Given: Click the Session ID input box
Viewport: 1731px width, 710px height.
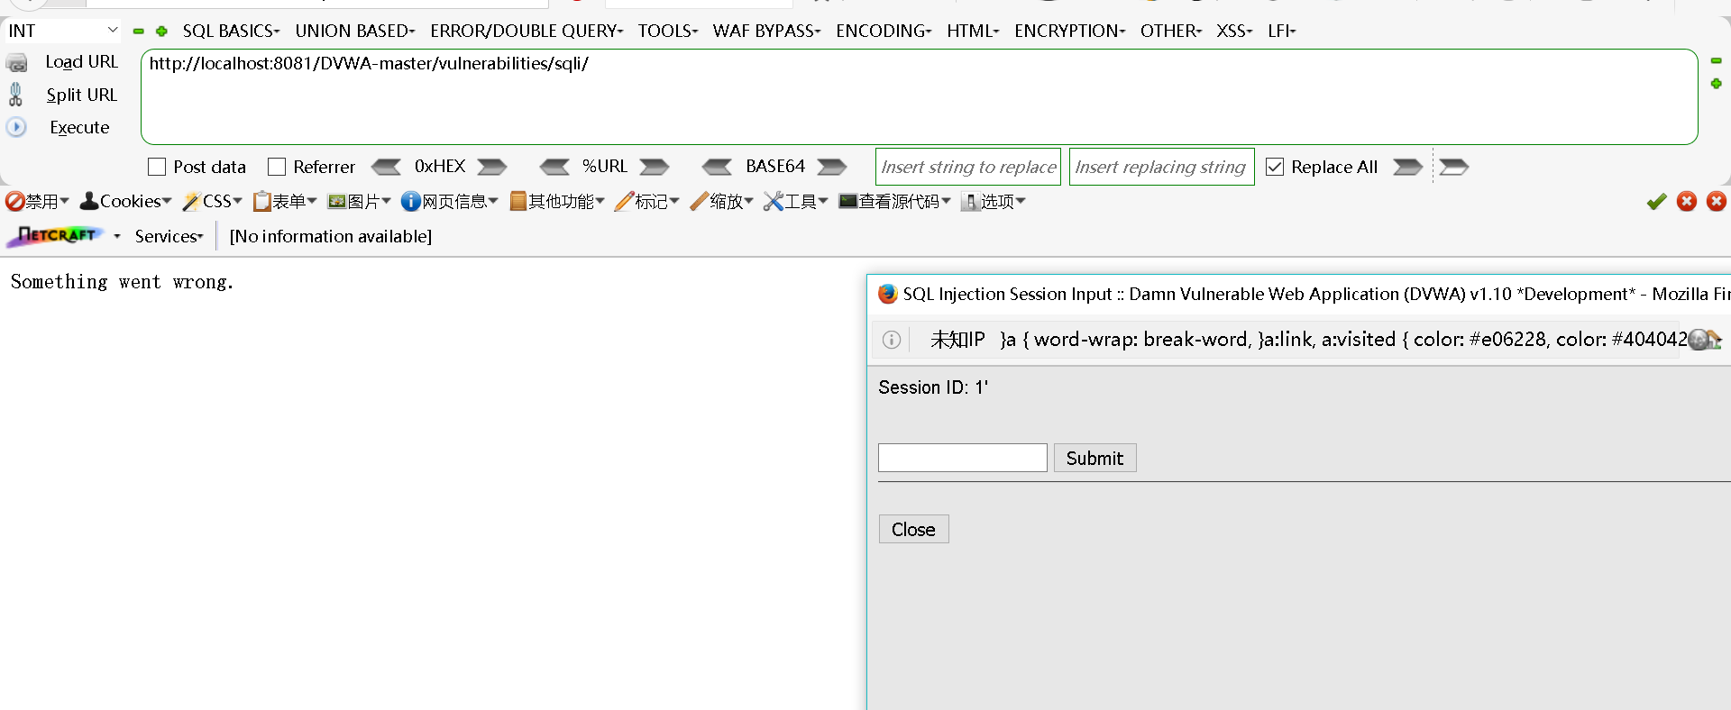Looking at the screenshot, I should [x=962, y=458].
